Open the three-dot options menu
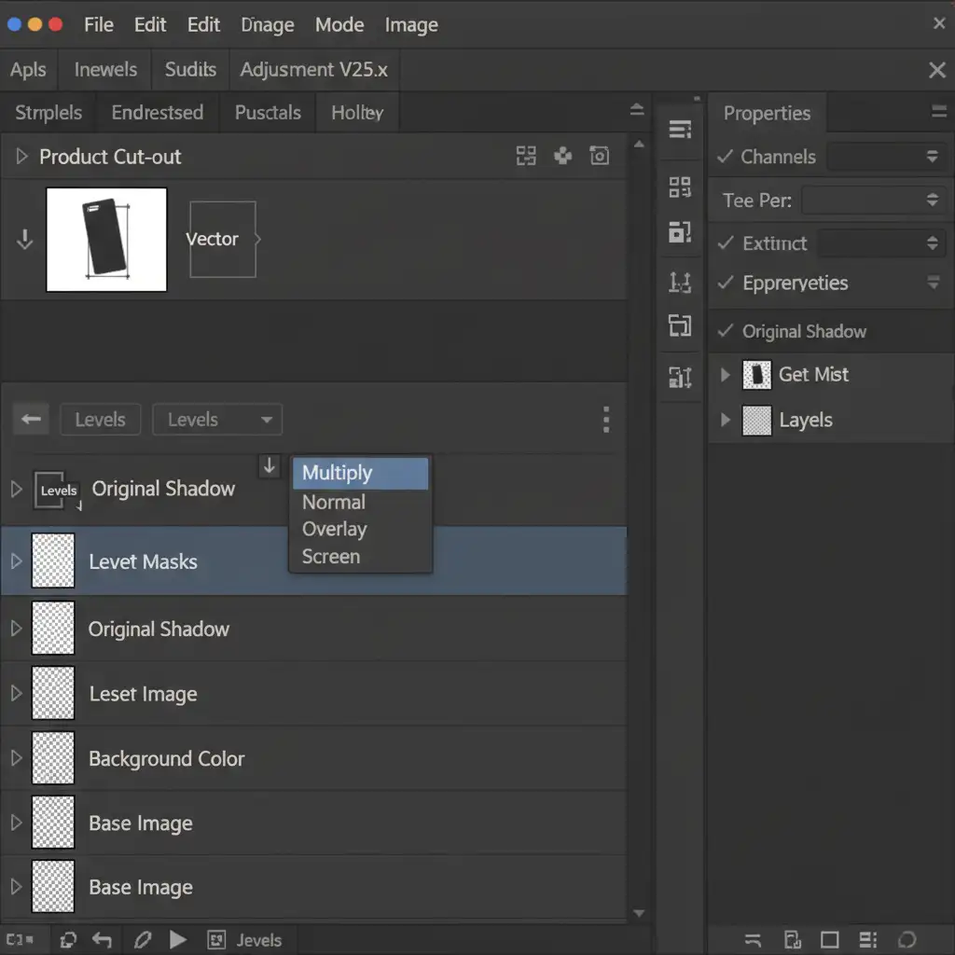 click(606, 420)
